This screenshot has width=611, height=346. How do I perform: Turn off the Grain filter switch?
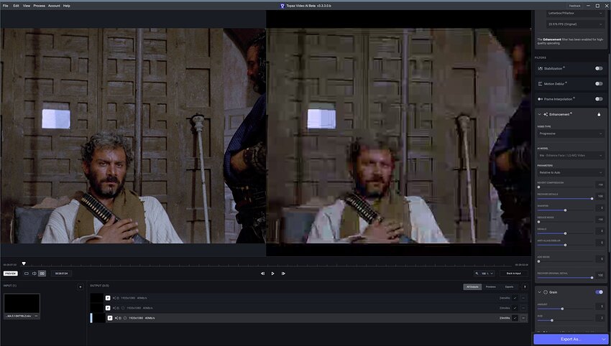click(599, 292)
